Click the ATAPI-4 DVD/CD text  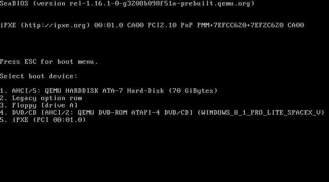pos(162,113)
